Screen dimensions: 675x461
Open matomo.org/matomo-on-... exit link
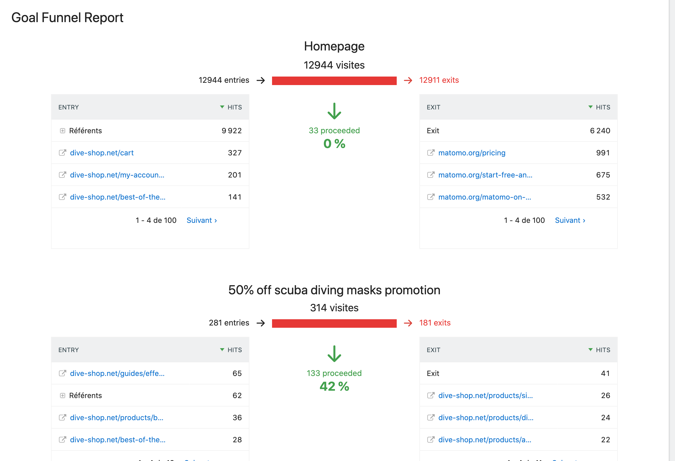coord(485,197)
